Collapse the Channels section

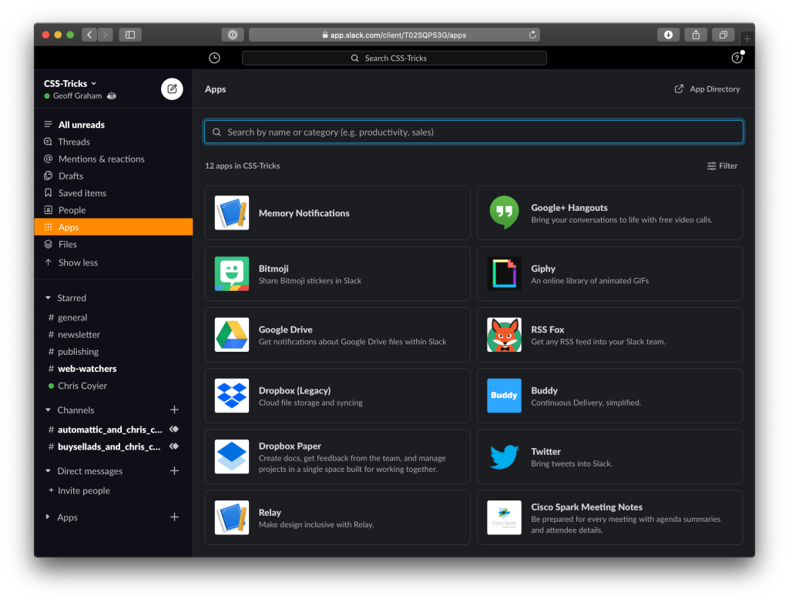(x=49, y=410)
